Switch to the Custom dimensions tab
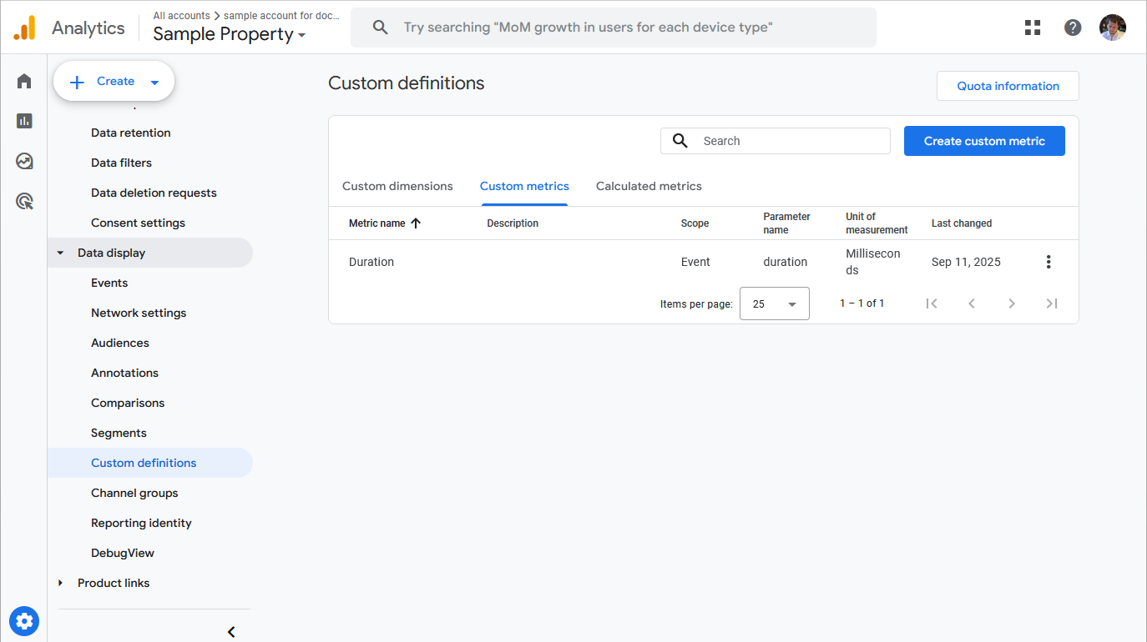The height and width of the screenshot is (642, 1147). tap(397, 186)
